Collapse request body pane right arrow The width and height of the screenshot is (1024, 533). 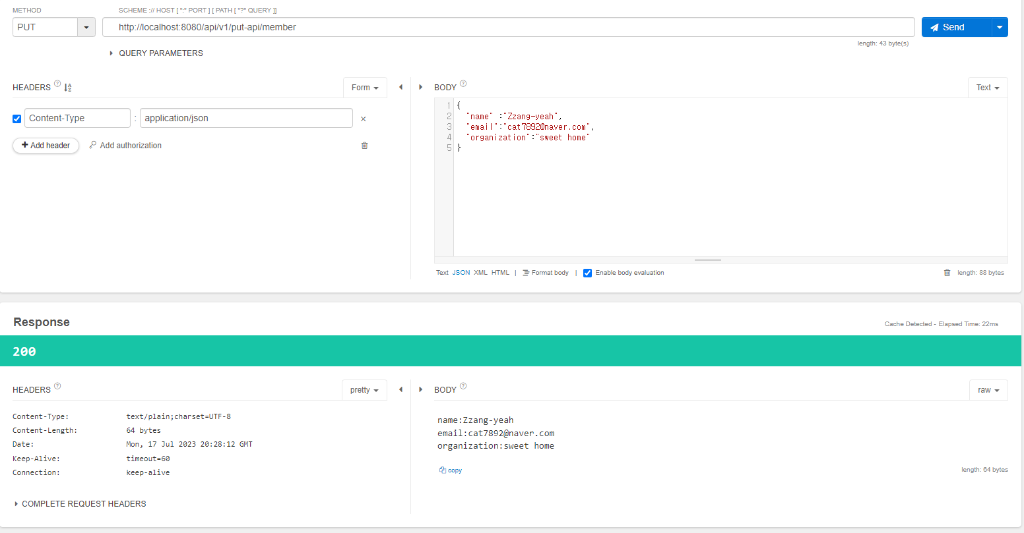(x=421, y=87)
